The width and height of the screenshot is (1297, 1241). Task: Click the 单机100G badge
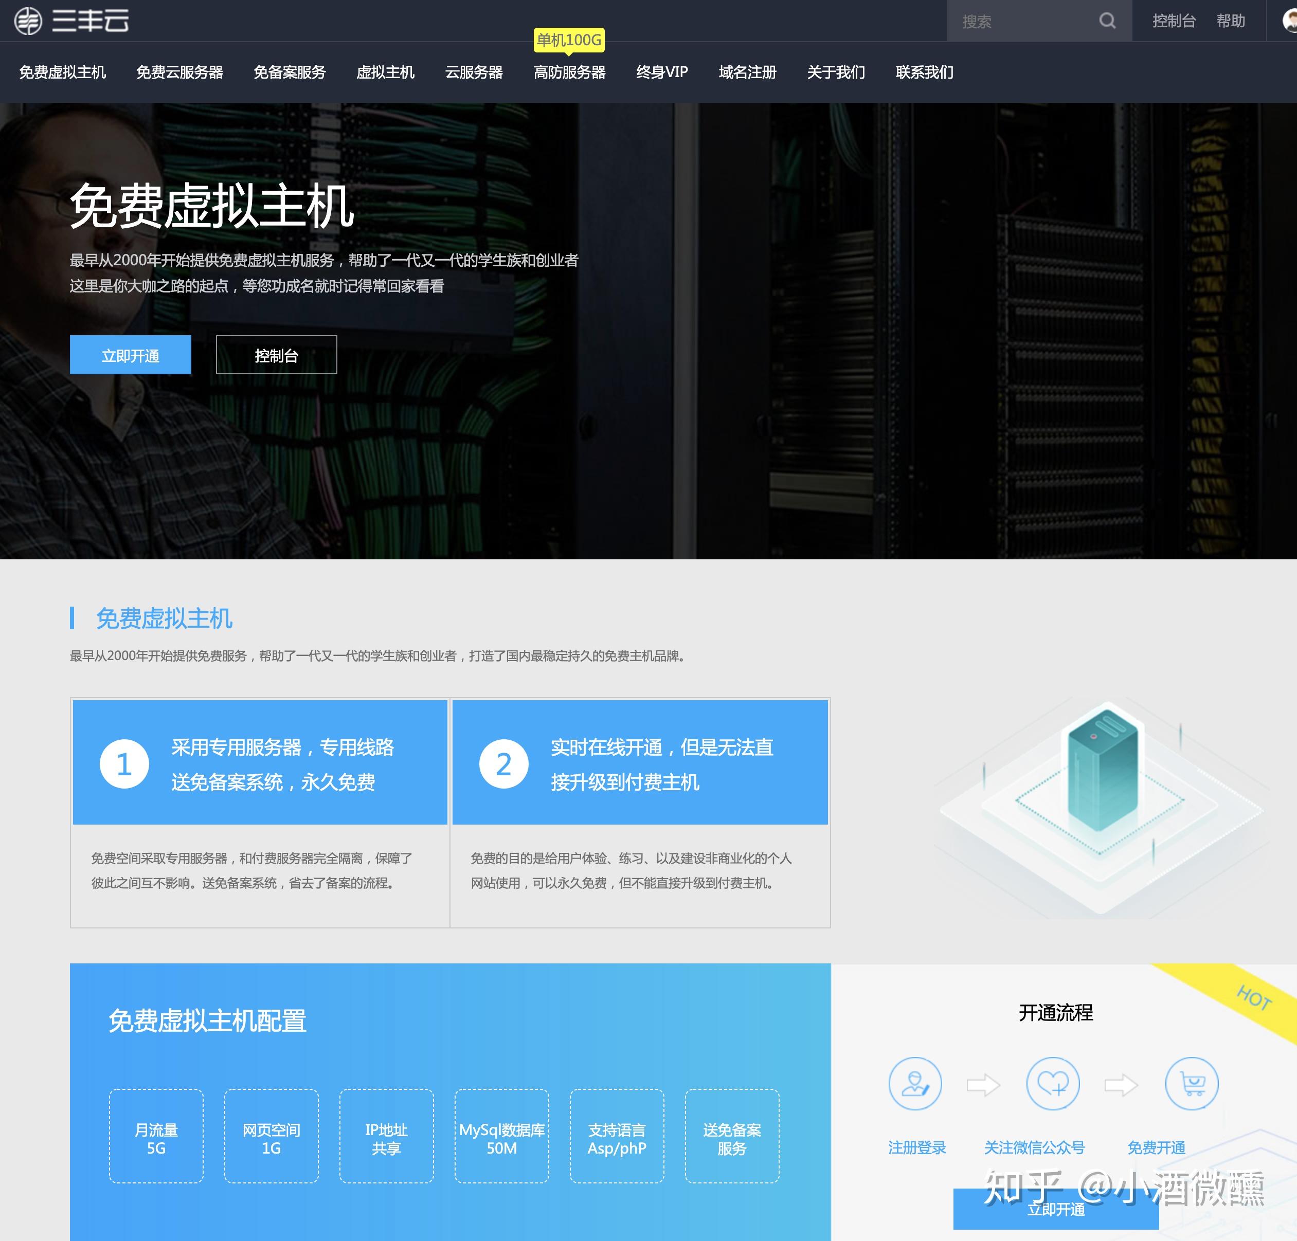[569, 40]
